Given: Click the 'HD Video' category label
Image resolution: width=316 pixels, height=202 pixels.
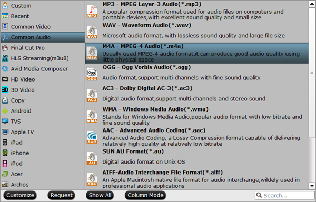Looking at the screenshot, I should (x=23, y=79).
